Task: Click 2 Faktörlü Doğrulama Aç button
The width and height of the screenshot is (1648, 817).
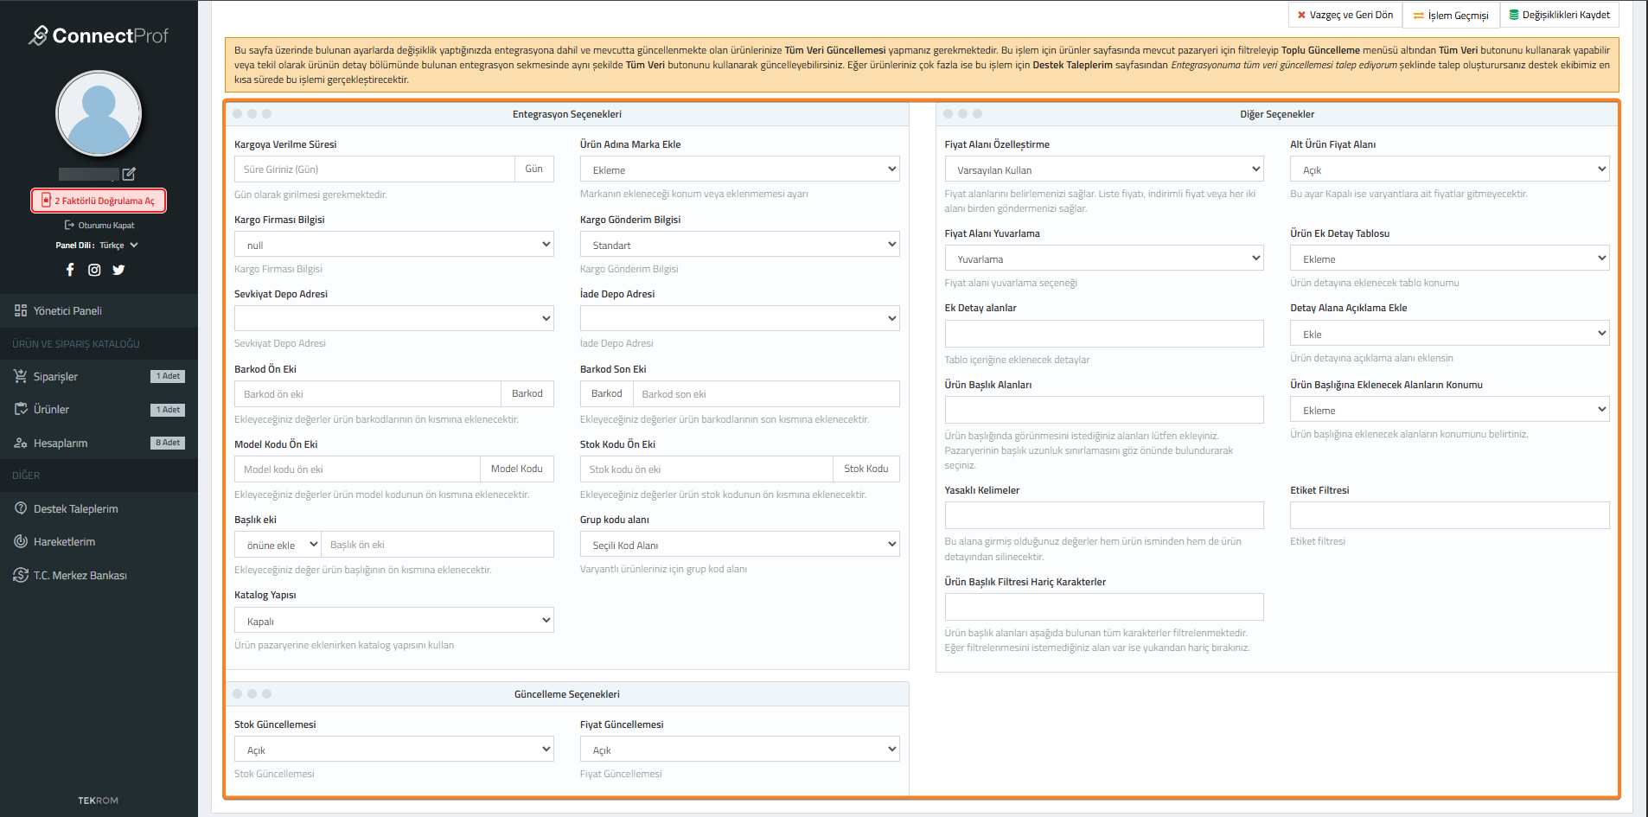Action: click(99, 201)
